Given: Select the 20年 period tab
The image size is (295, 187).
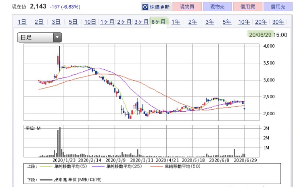Looking at the screenshot, I should point(261,22).
